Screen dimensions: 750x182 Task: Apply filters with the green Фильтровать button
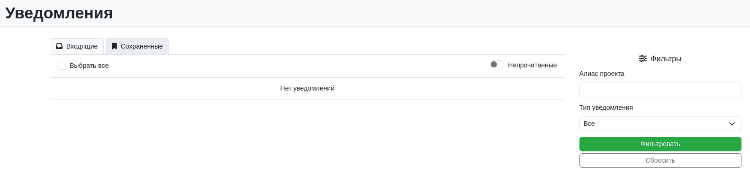pyautogui.click(x=660, y=144)
